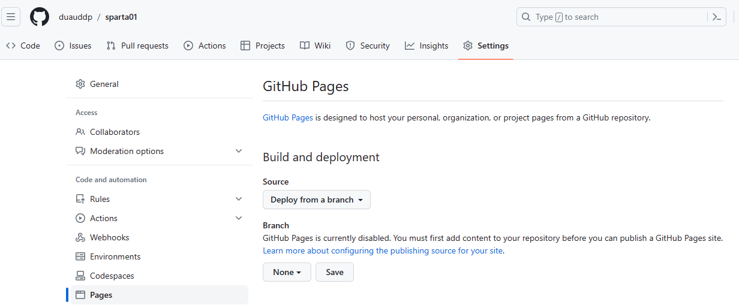This screenshot has width=739, height=308.
Task: Click the Webhooks icon
Action: click(x=80, y=237)
